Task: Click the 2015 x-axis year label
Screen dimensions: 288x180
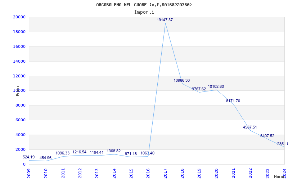Action: [131, 174]
